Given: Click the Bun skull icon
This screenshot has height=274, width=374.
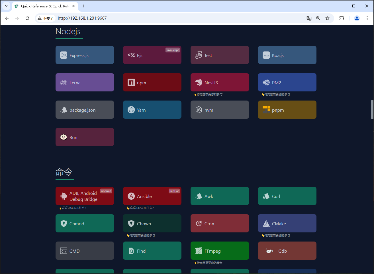Looking at the screenshot, I should click(63, 137).
